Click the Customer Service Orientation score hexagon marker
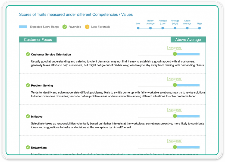 175,54
